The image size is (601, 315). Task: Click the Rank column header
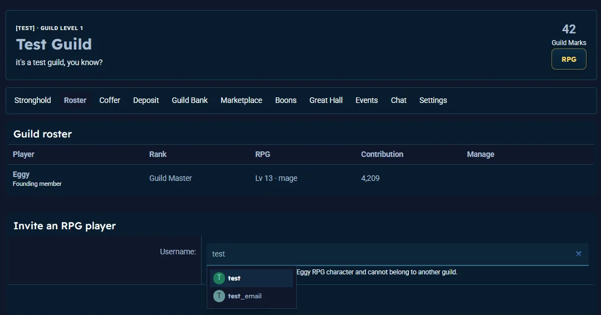(158, 154)
